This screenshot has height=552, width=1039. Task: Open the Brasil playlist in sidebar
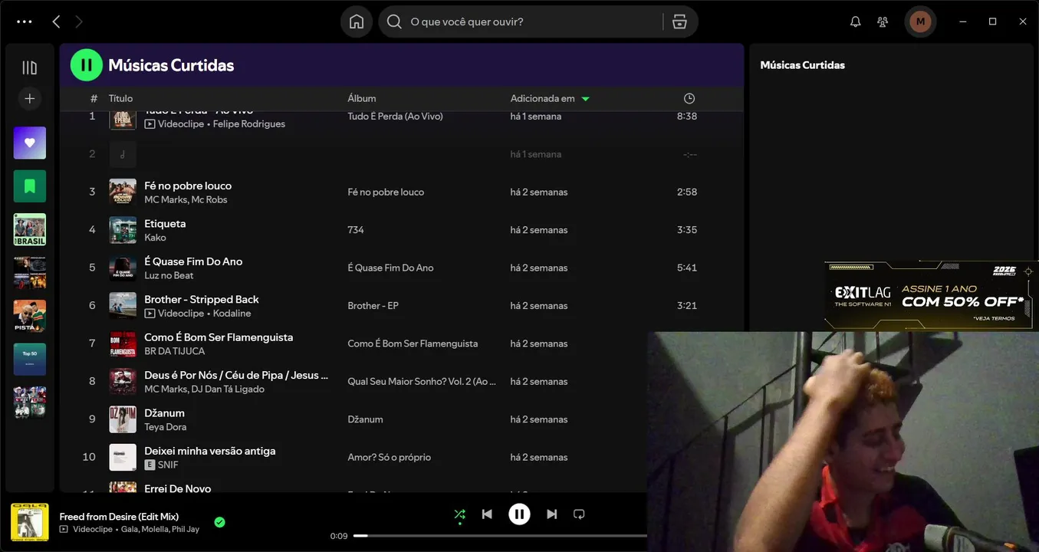pos(30,229)
